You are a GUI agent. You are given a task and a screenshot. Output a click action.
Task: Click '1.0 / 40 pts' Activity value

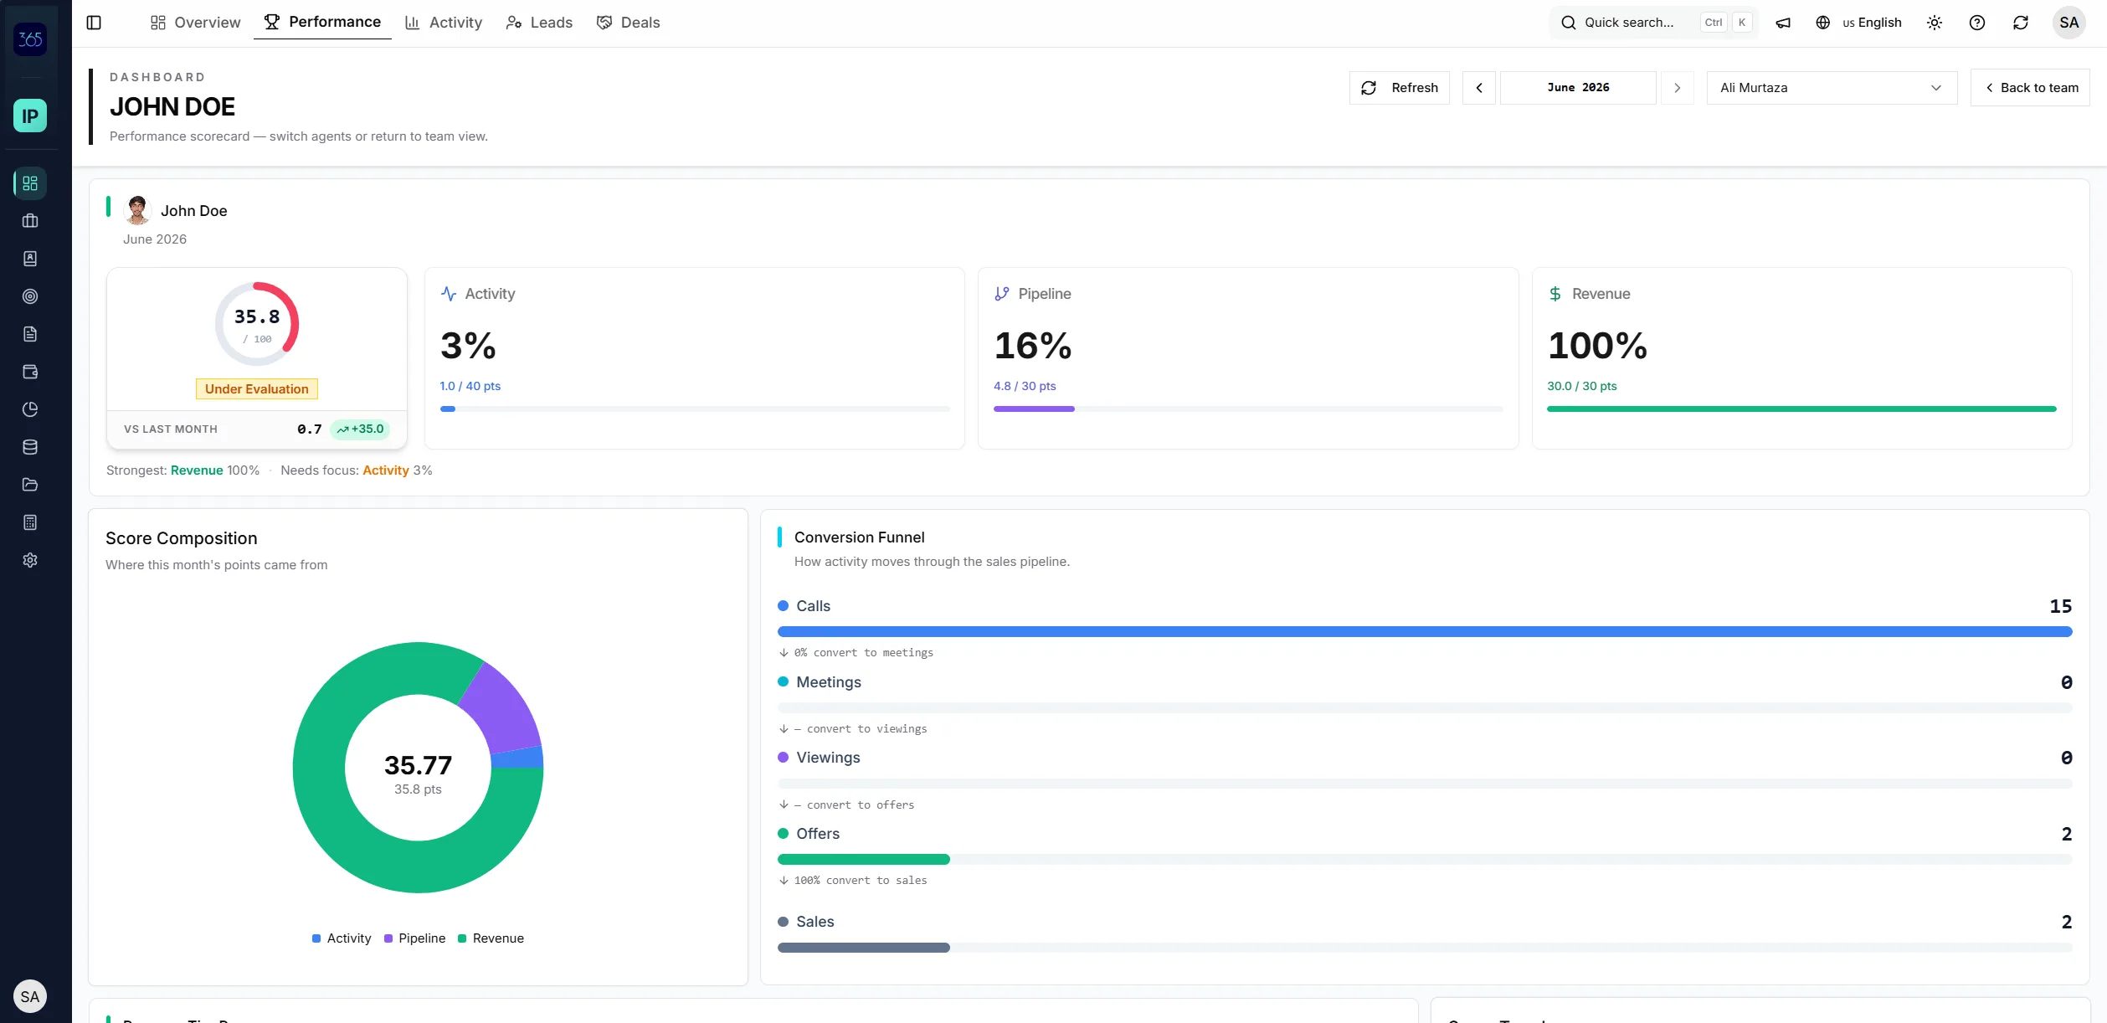[470, 386]
